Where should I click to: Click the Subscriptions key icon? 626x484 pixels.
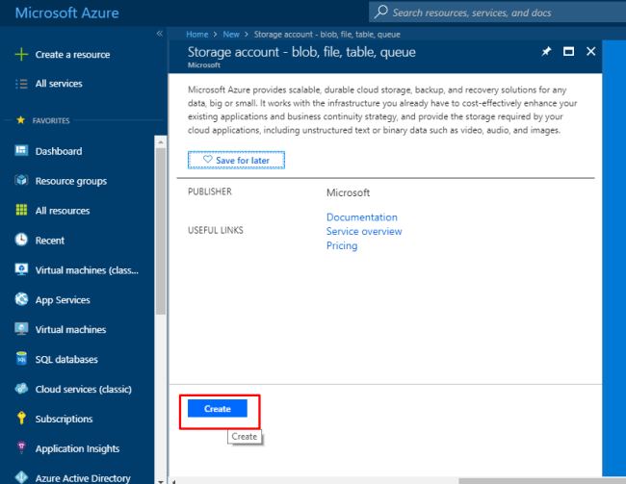(21, 419)
